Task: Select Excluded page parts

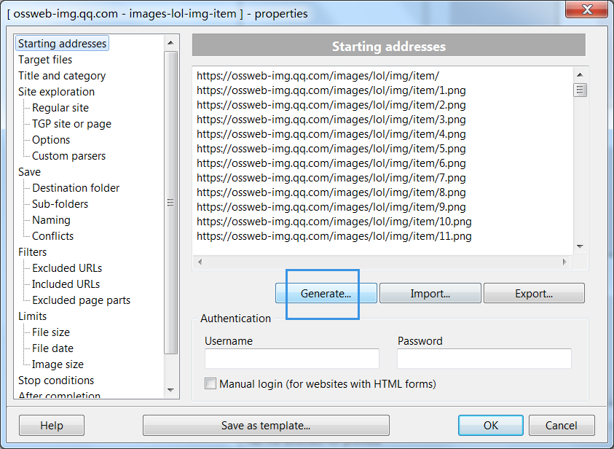Action: [x=81, y=300]
